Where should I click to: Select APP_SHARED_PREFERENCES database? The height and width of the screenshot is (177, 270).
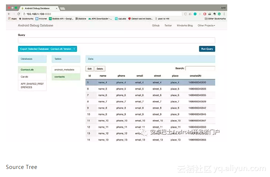[32, 86]
